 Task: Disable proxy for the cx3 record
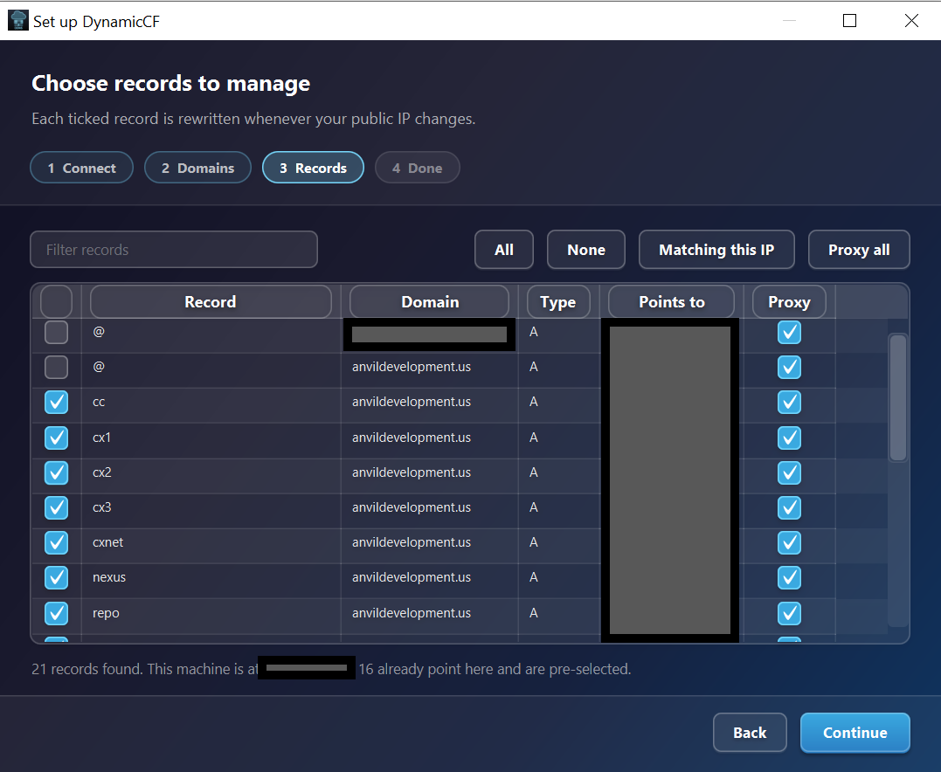[x=789, y=507]
